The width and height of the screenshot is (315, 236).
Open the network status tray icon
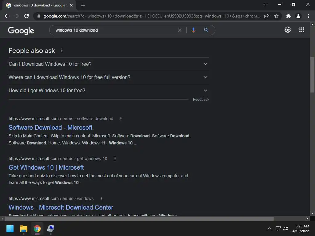(278, 229)
